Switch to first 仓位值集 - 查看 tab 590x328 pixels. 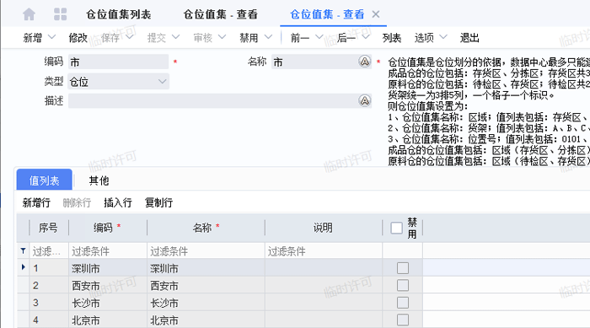221,14
